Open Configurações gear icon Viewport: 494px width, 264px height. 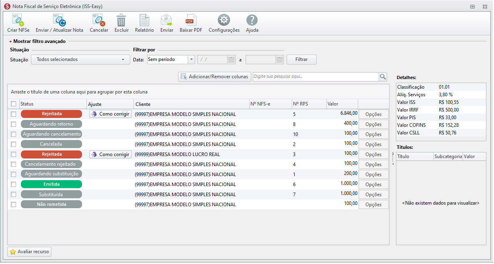coord(224,20)
